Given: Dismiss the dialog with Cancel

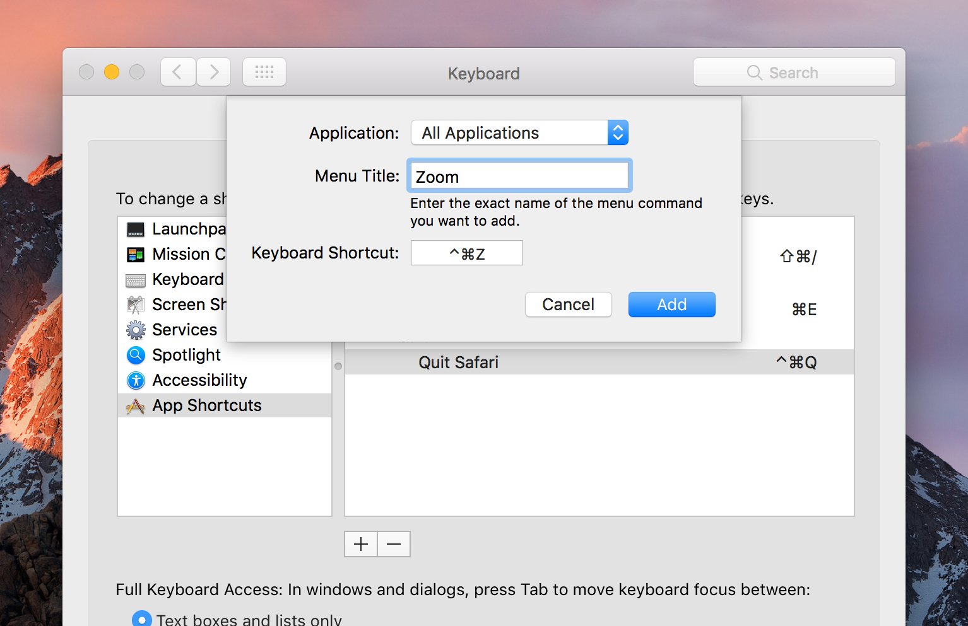Looking at the screenshot, I should [567, 304].
